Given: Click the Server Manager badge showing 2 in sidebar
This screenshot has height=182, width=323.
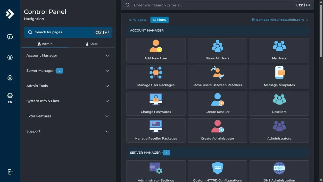Looking at the screenshot, I should 60,71.
